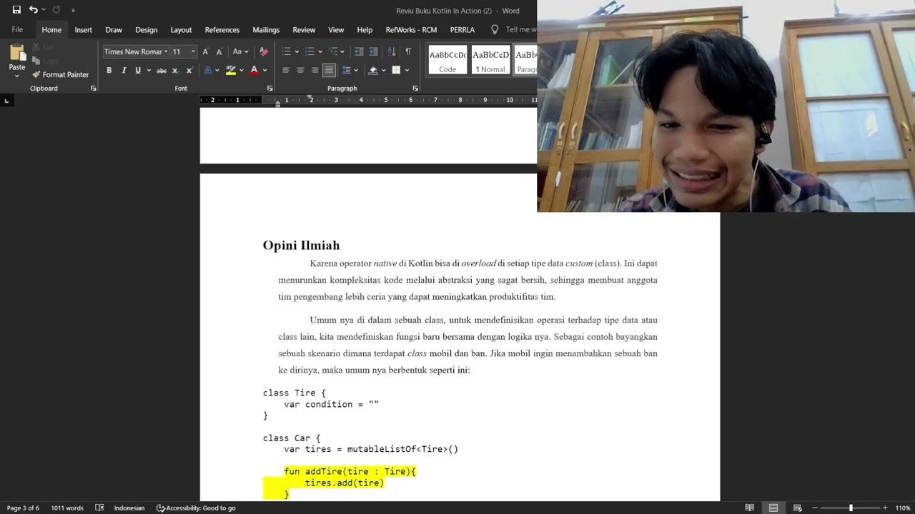Open the bullets library dropdown arrow

pyautogui.click(x=297, y=51)
